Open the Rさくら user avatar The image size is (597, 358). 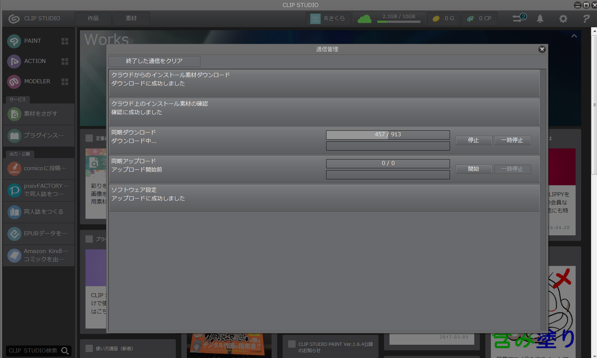315,18
